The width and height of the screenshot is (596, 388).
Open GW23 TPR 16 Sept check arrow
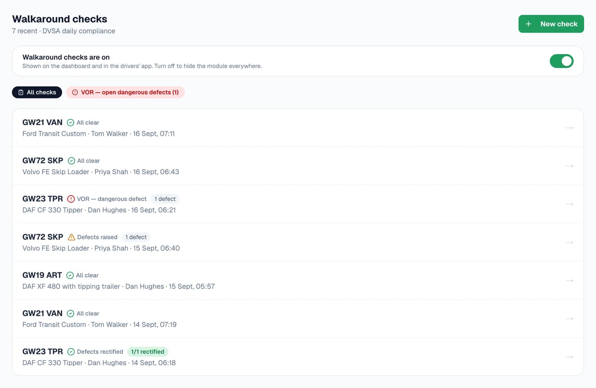[570, 204]
